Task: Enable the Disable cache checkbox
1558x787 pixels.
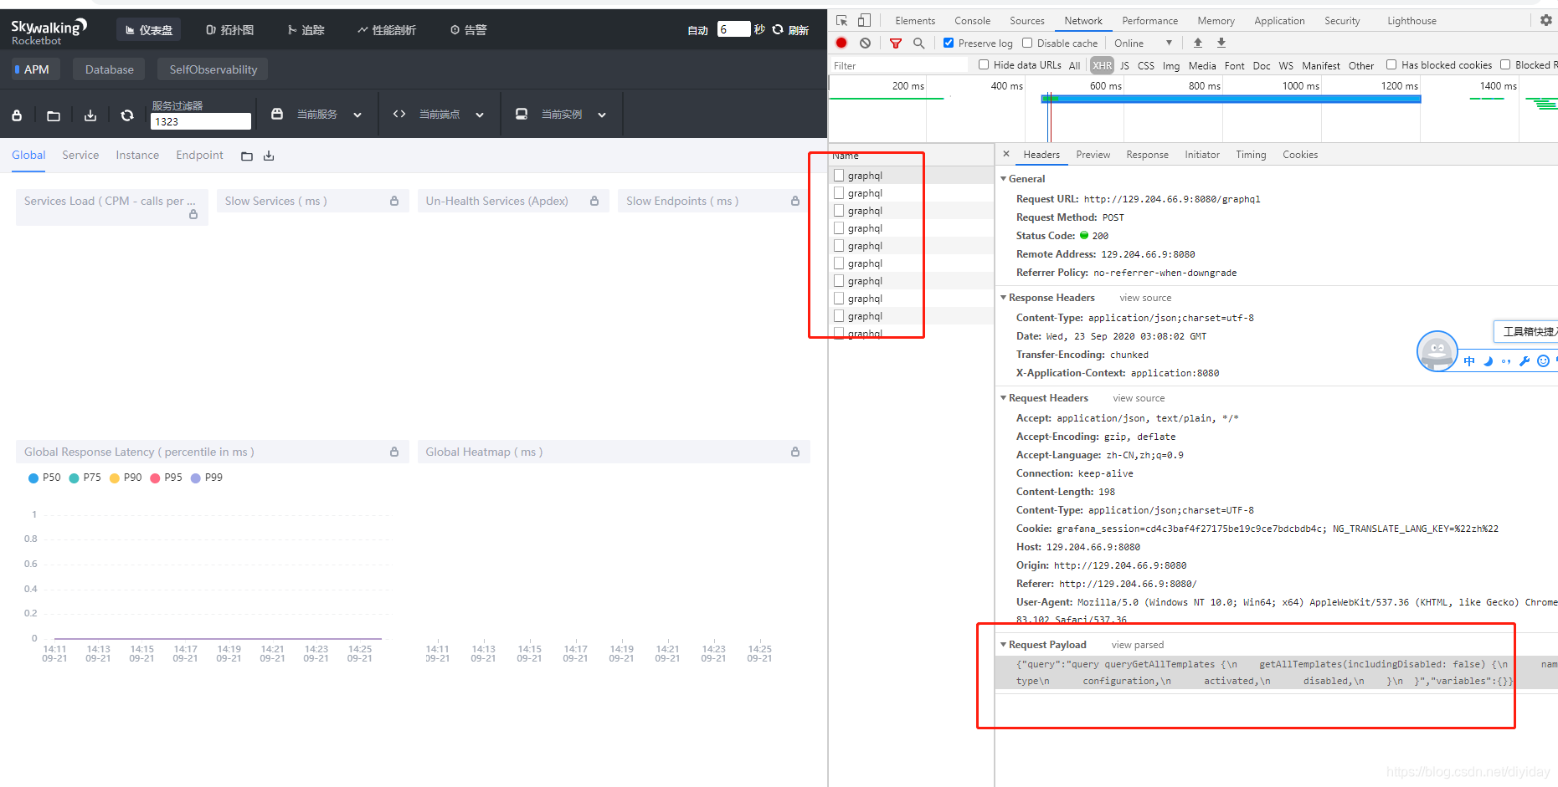Action: click(x=1027, y=43)
